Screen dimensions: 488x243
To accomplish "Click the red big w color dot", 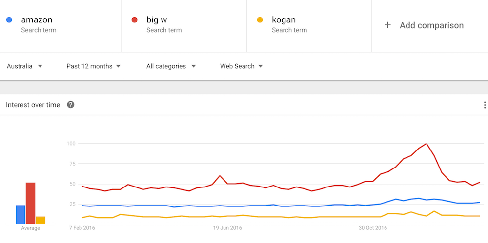I will pos(135,20).
